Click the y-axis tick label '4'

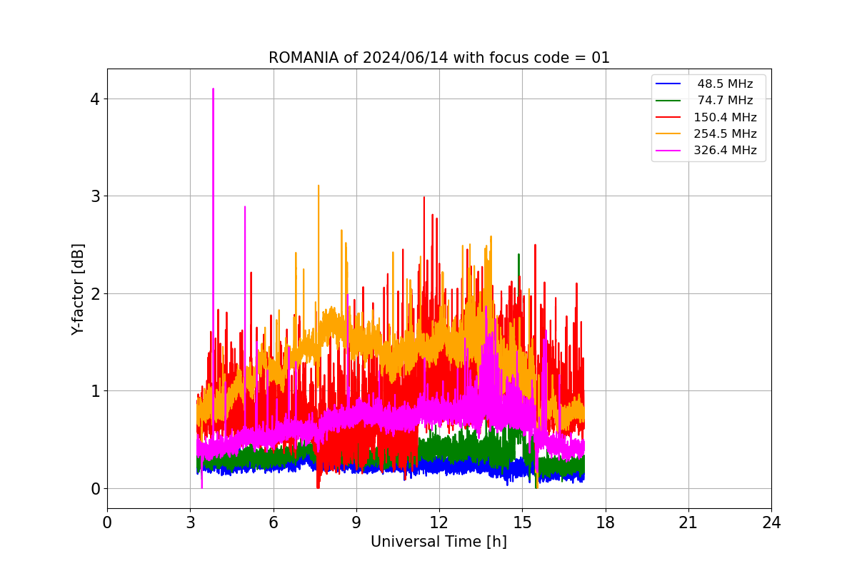[94, 98]
